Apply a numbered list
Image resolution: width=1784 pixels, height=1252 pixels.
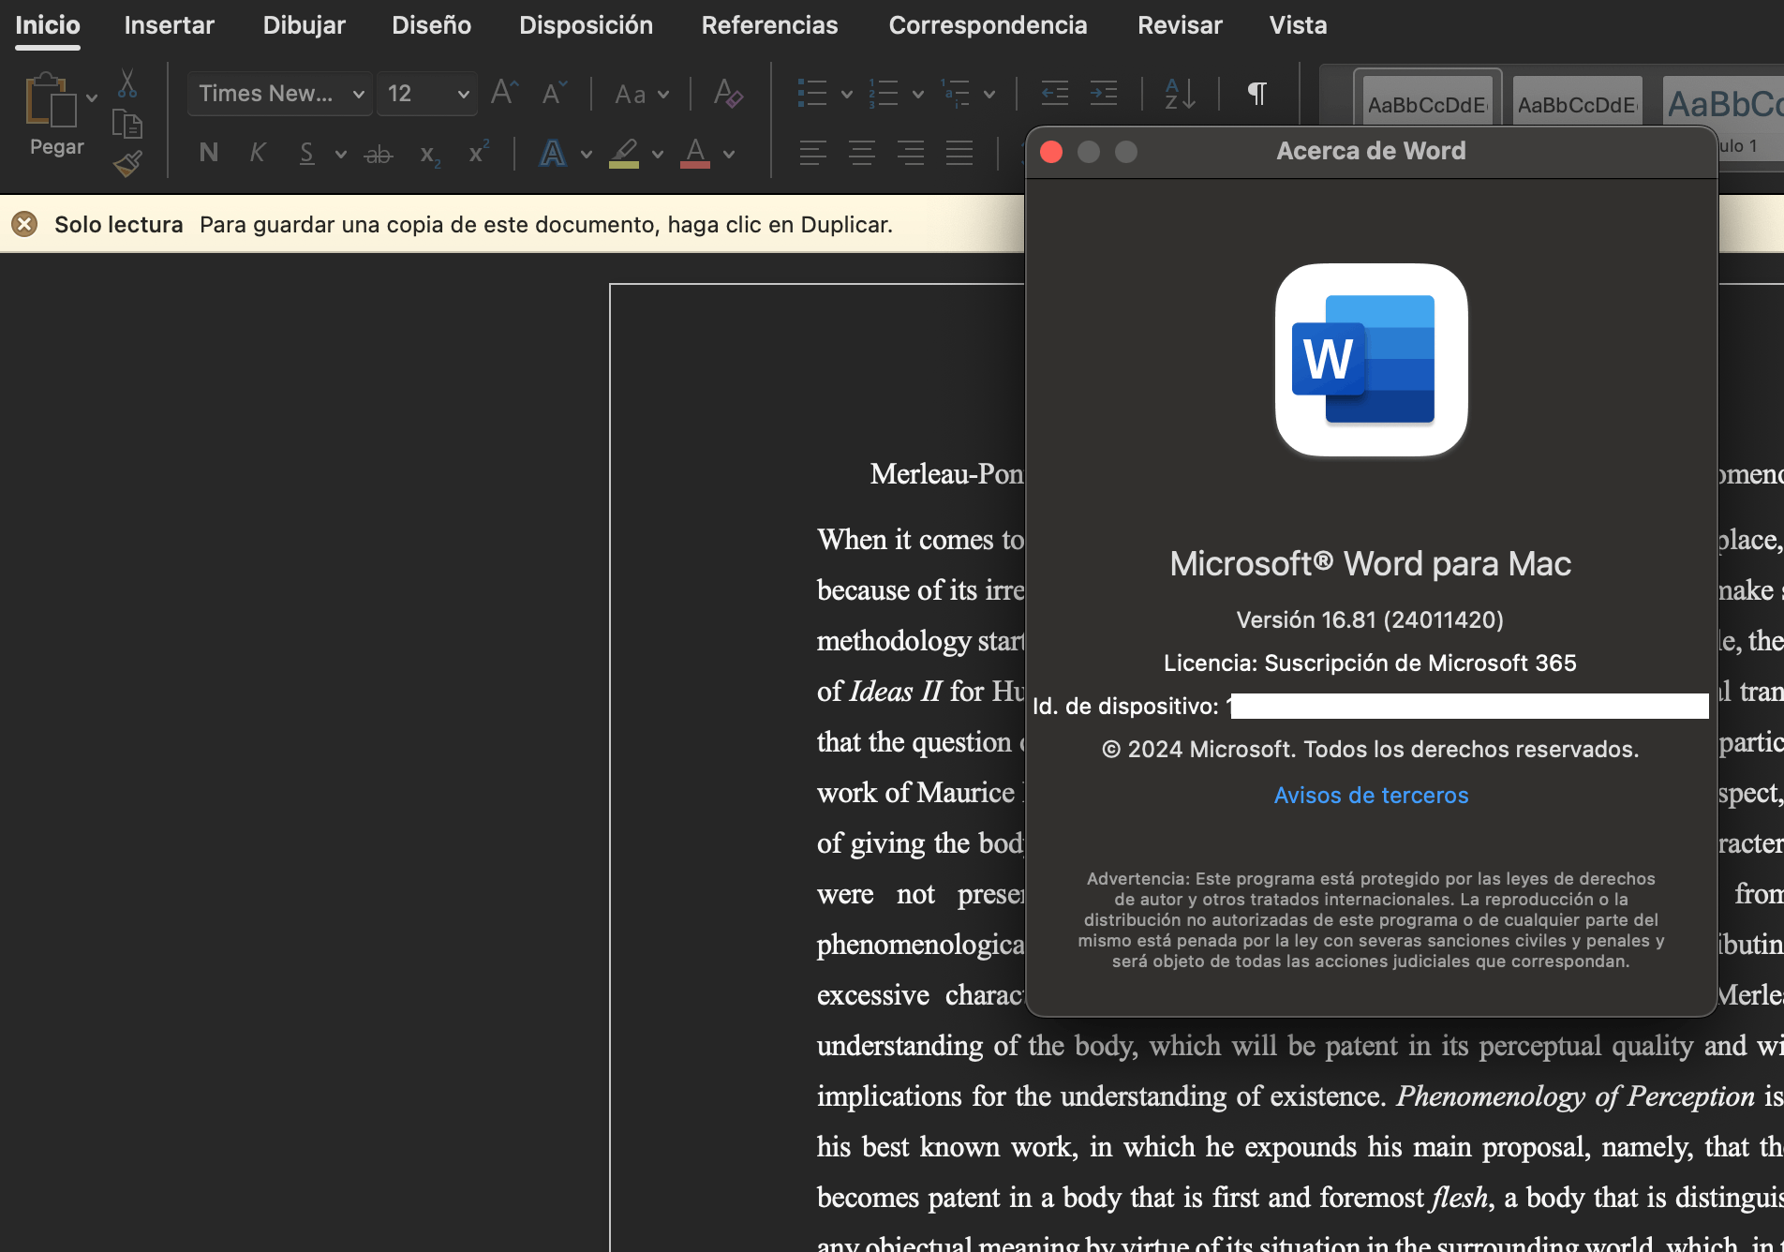(x=883, y=93)
